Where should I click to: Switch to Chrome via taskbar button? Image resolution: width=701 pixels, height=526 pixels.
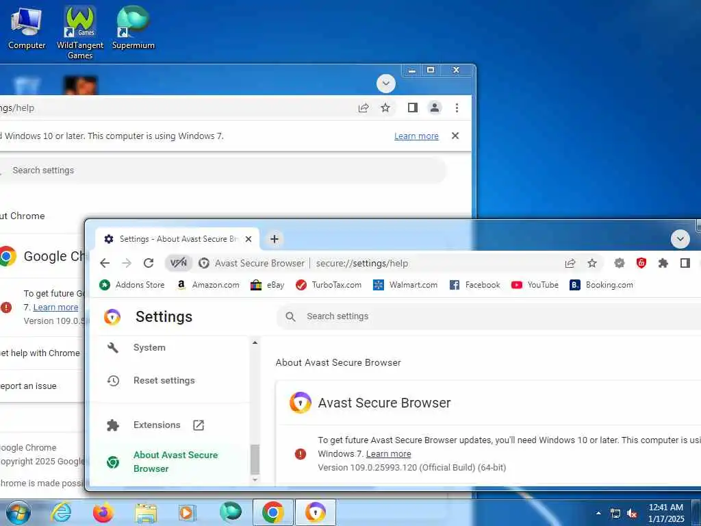(x=272, y=512)
